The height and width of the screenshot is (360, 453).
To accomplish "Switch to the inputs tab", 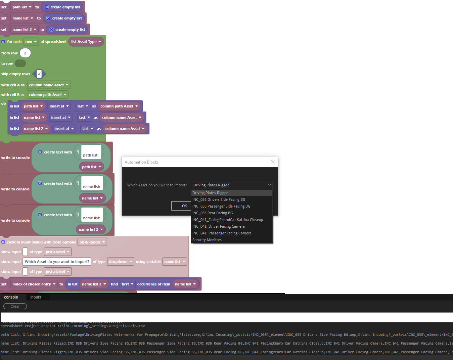I will 35,297.
